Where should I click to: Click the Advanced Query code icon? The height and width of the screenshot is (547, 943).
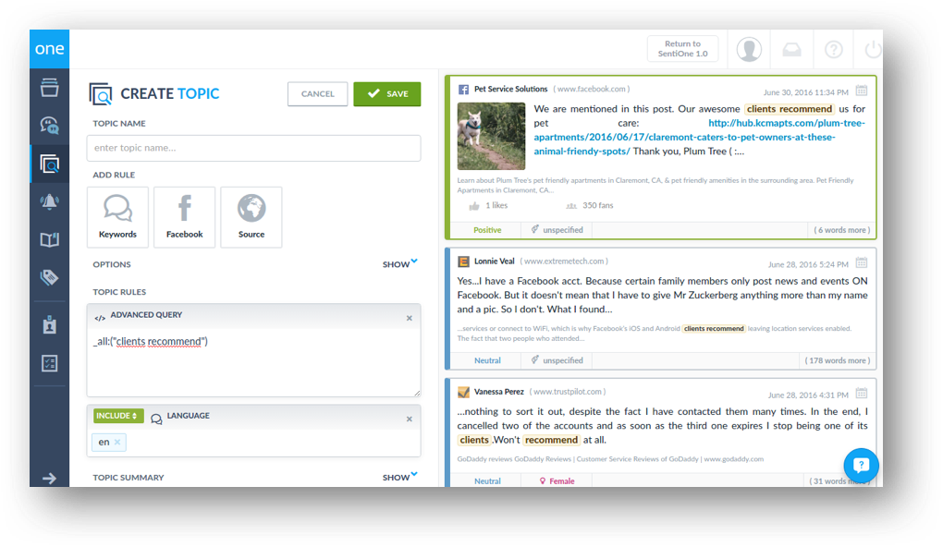tap(100, 318)
